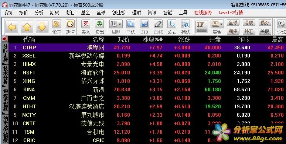Click the 同花顺 app logo in title bar

point(5,5)
